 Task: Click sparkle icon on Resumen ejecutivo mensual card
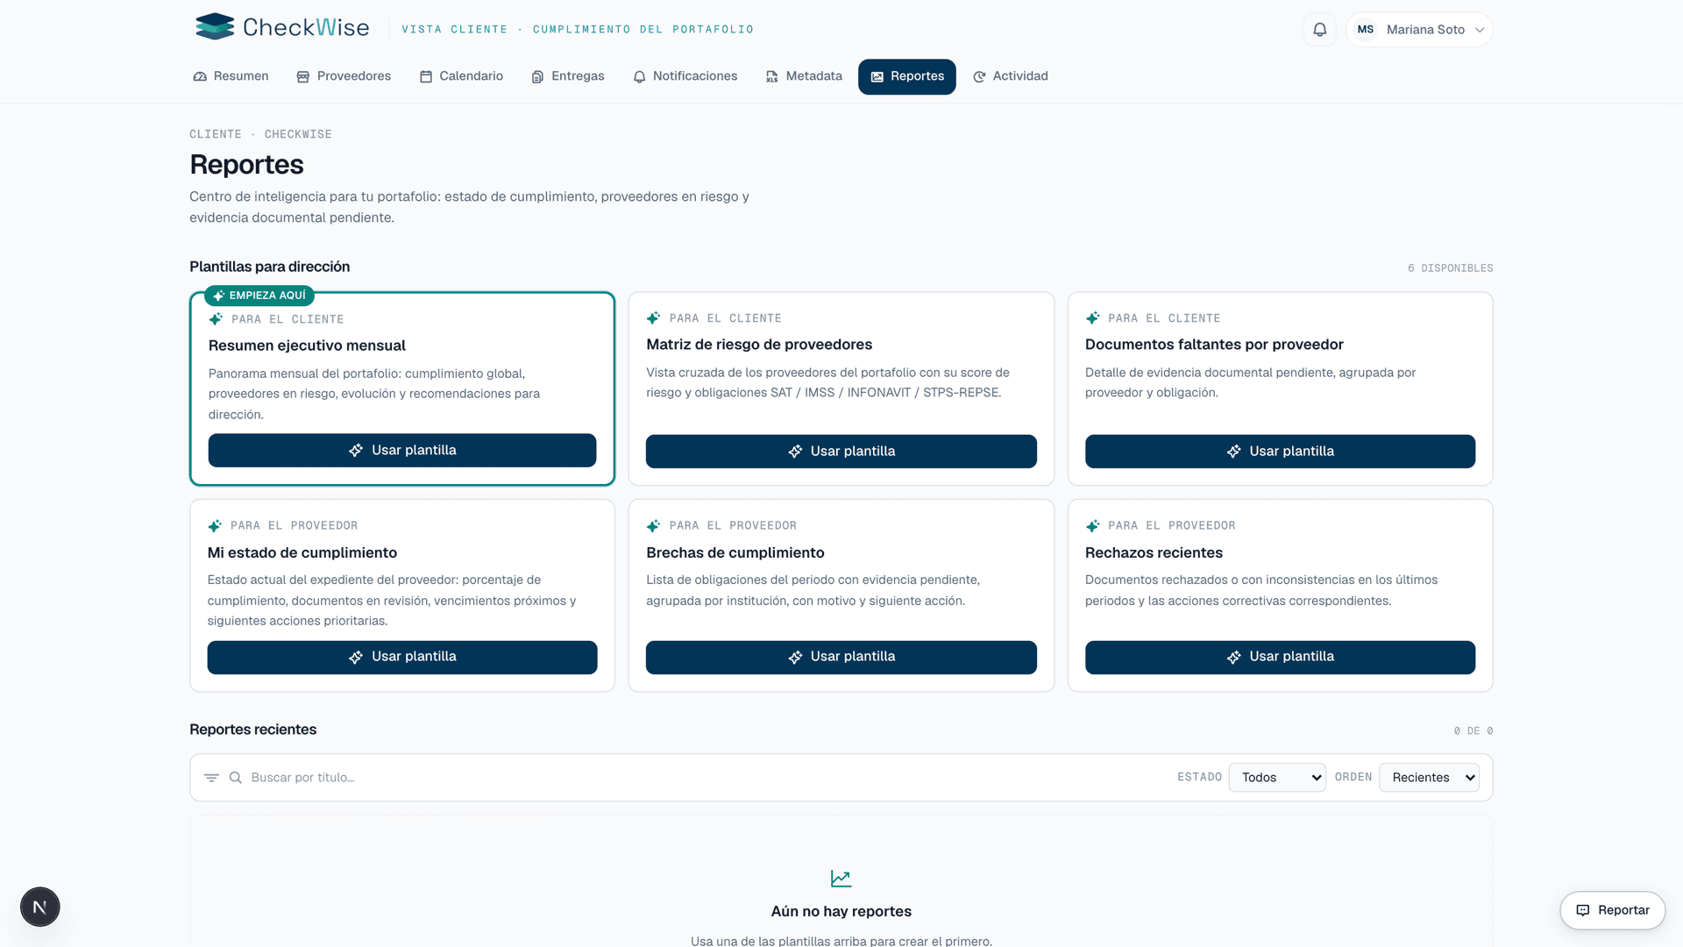[216, 319]
